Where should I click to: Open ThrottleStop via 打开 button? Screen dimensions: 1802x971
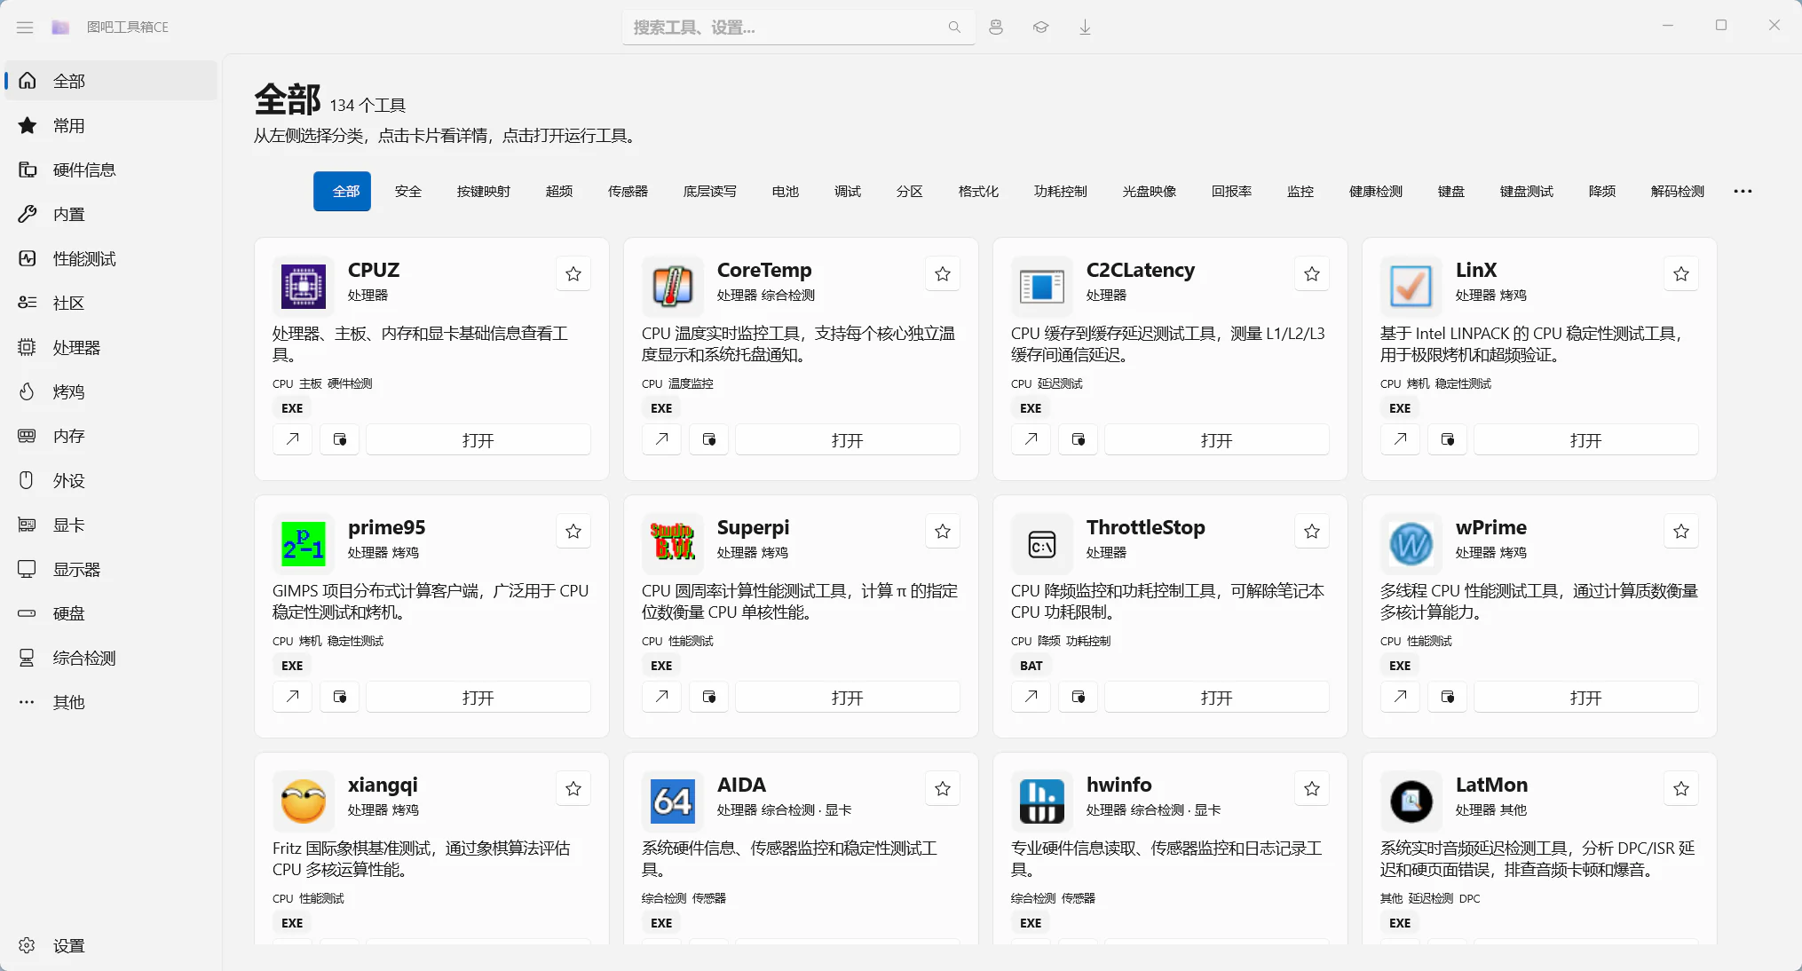point(1217,697)
